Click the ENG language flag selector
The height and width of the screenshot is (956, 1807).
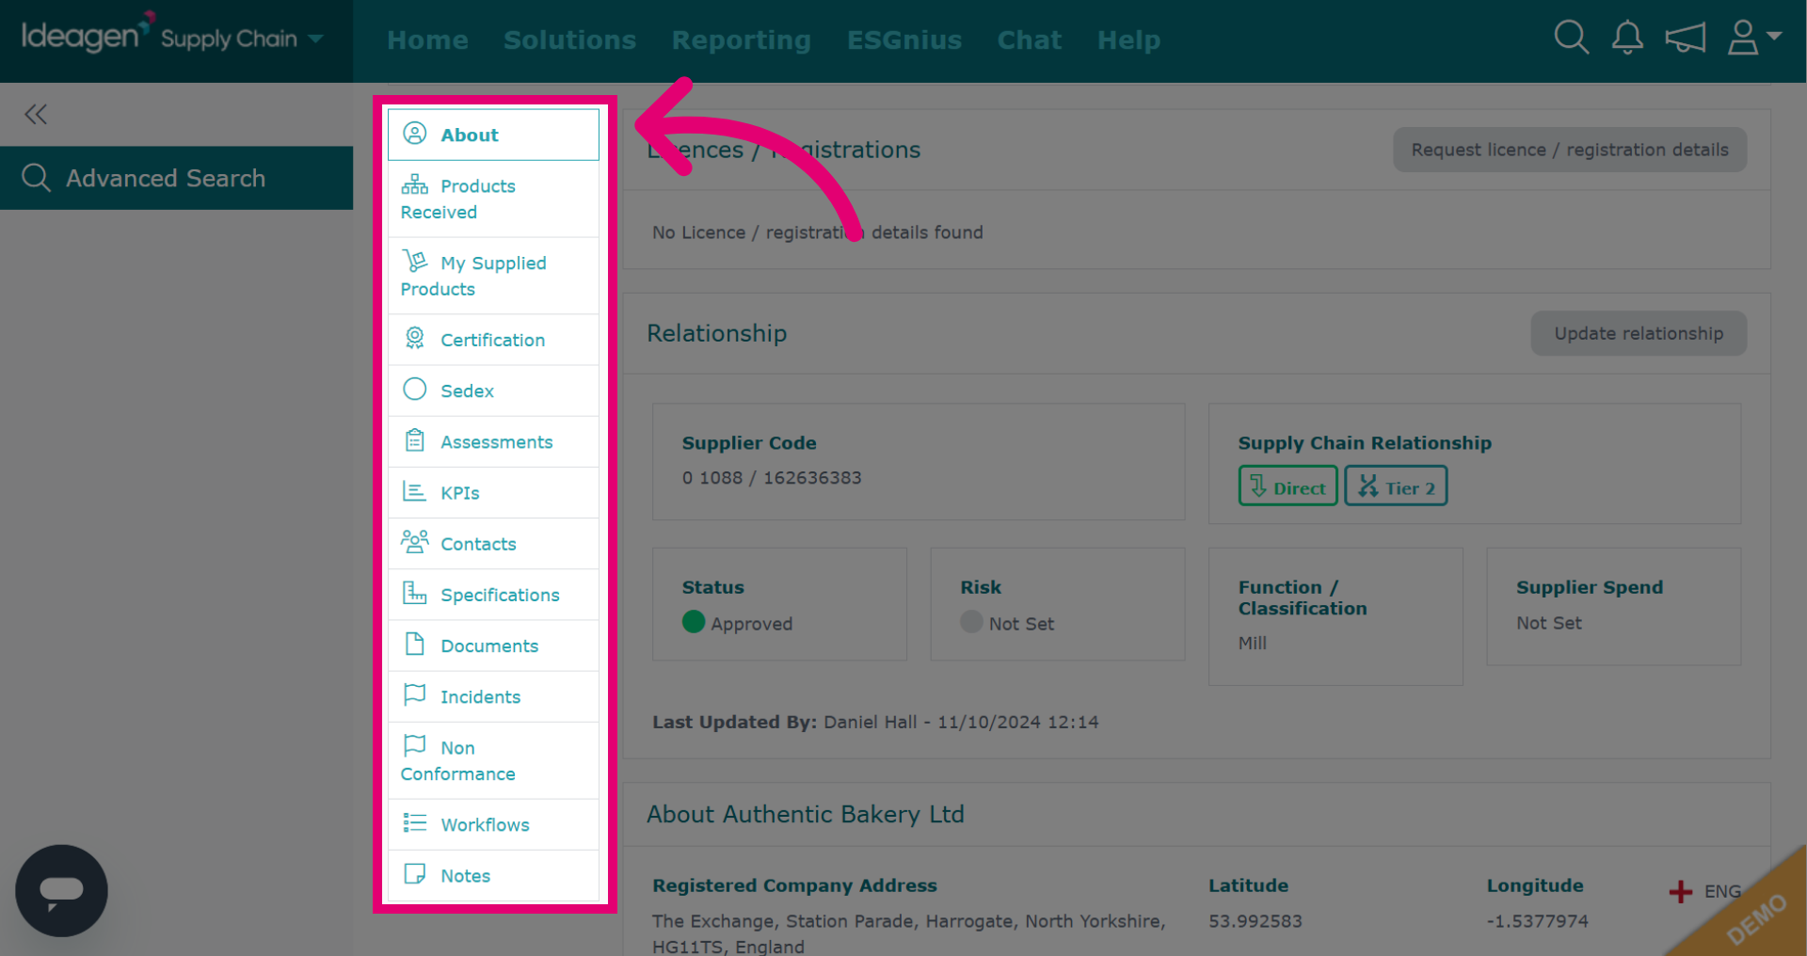(1705, 891)
